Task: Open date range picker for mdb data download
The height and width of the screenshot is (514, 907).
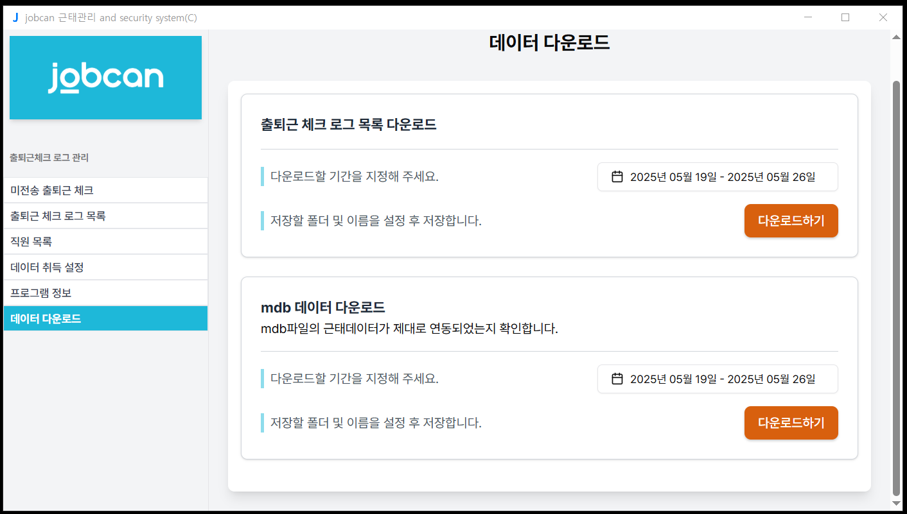Action: tap(718, 379)
